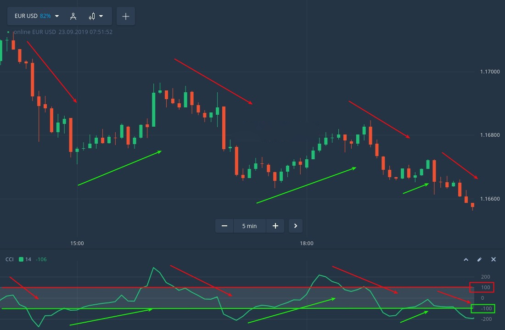Click the CCI green color swatch
The width and height of the screenshot is (505, 330).
21,259
